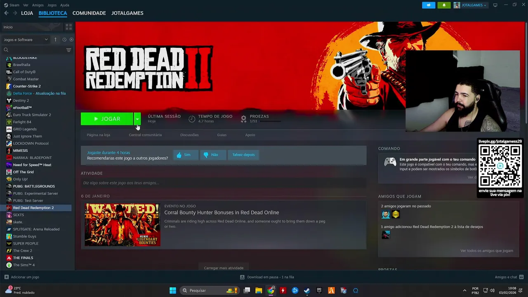
Task: Click the announcements megaphone button
Action: [429, 5]
